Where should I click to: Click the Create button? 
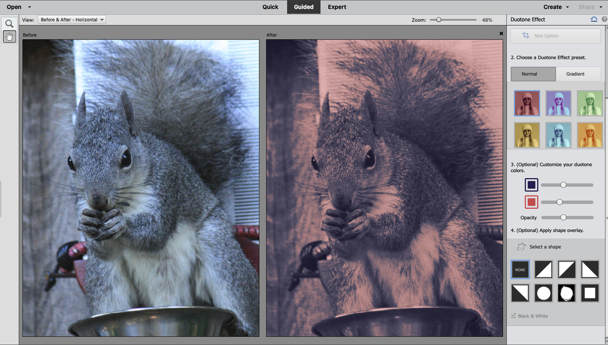pyautogui.click(x=552, y=7)
